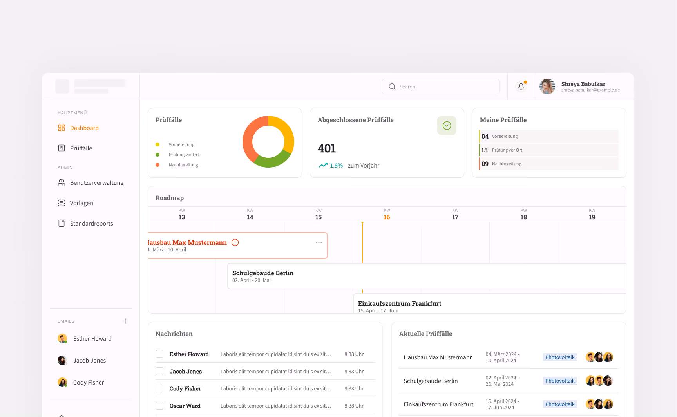The height and width of the screenshot is (417, 677).
Task: Click the Standardreports document icon
Action: 62,223
